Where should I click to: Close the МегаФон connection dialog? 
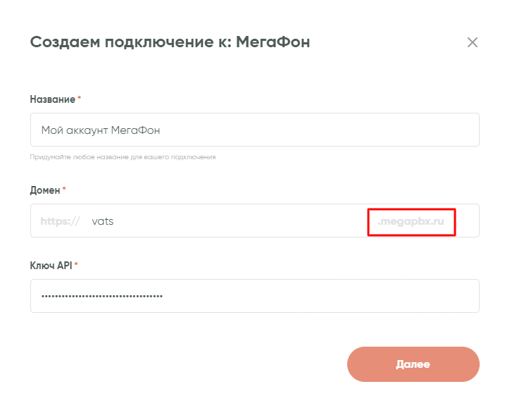point(473,42)
